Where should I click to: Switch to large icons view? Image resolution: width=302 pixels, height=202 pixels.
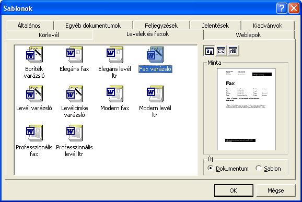209,51
